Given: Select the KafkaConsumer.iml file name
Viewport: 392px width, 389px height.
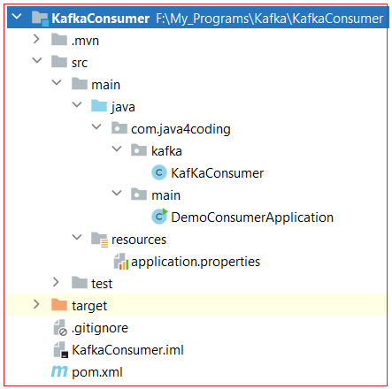Looking at the screenshot, I should coord(127,350).
